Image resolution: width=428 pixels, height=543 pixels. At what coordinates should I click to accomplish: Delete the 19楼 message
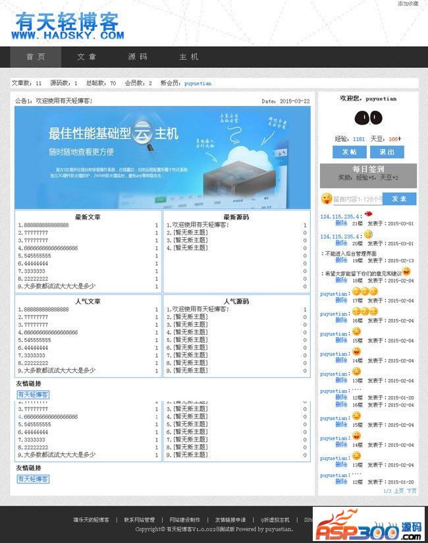(341, 260)
